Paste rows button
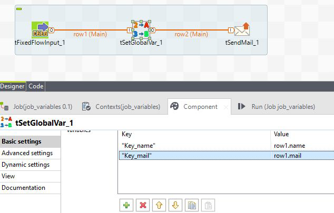Image resolution: width=334 pixels, height=213 pixels. pyautogui.click(x=208, y=205)
